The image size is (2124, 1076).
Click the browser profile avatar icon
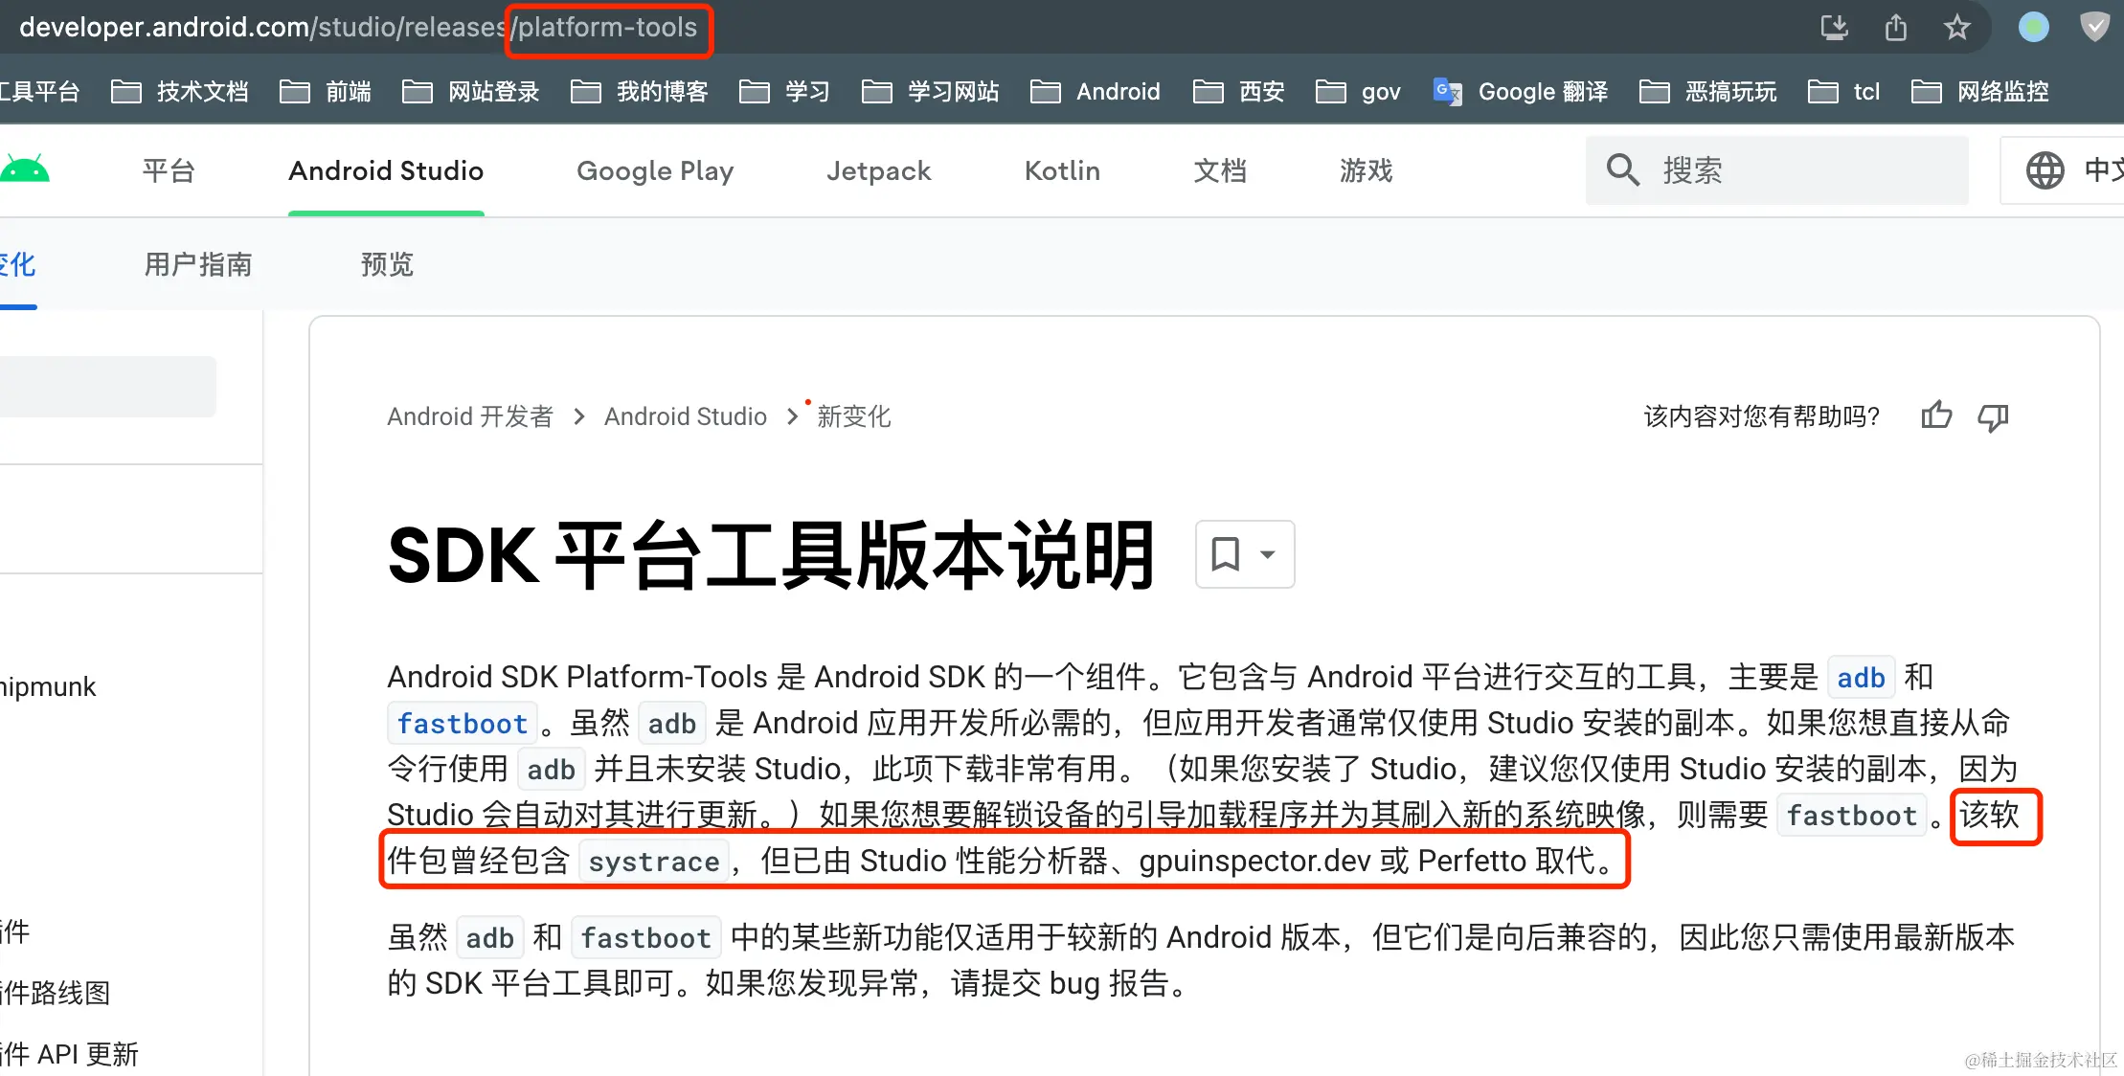pyautogui.click(x=2033, y=27)
